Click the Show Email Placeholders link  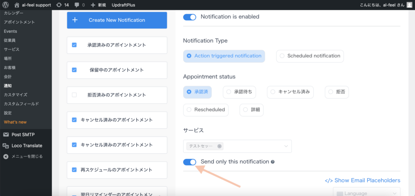[362, 180]
